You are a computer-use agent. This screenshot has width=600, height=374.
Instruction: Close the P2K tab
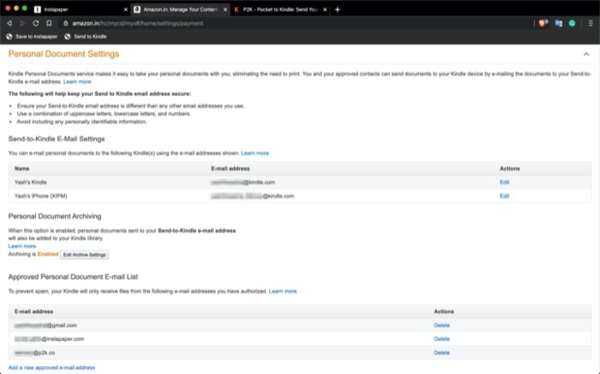coord(325,9)
